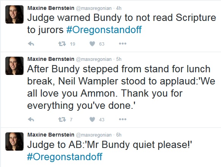This screenshot has width=221, height=167.
Task: Open #Oregonstandoff hashtag in first tweet
Action: coord(104,30)
